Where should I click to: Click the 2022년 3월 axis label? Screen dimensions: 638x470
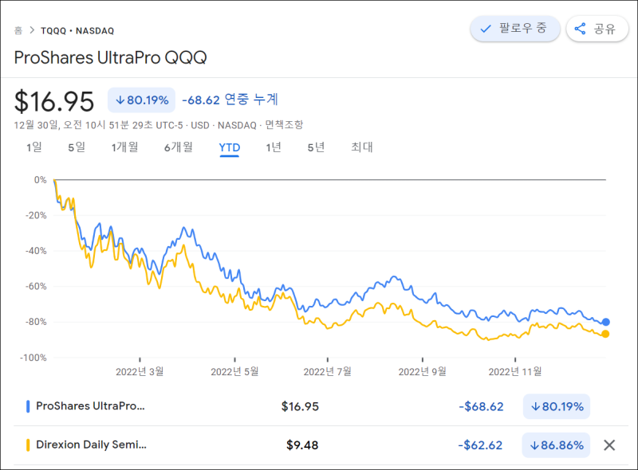[140, 371]
